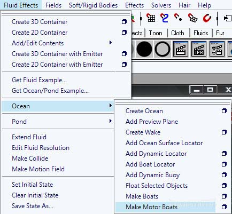Expand the Ocean submenu arrow
Screen dimensions: 232x214
click(x=111, y=106)
